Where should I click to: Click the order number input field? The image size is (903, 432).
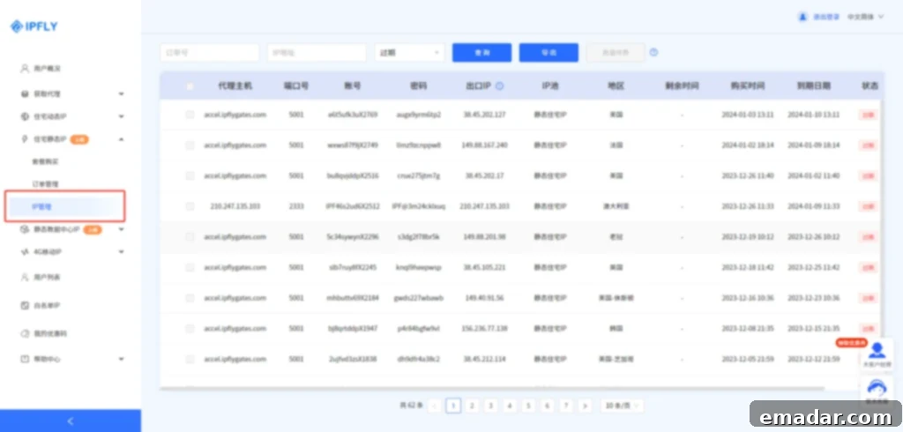(210, 52)
